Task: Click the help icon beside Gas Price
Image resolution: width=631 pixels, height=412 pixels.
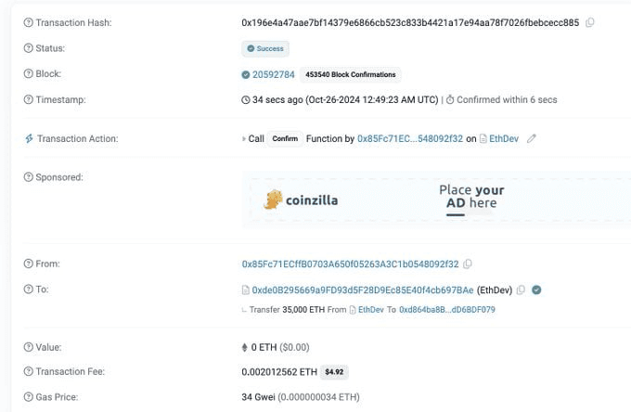Action: point(28,397)
